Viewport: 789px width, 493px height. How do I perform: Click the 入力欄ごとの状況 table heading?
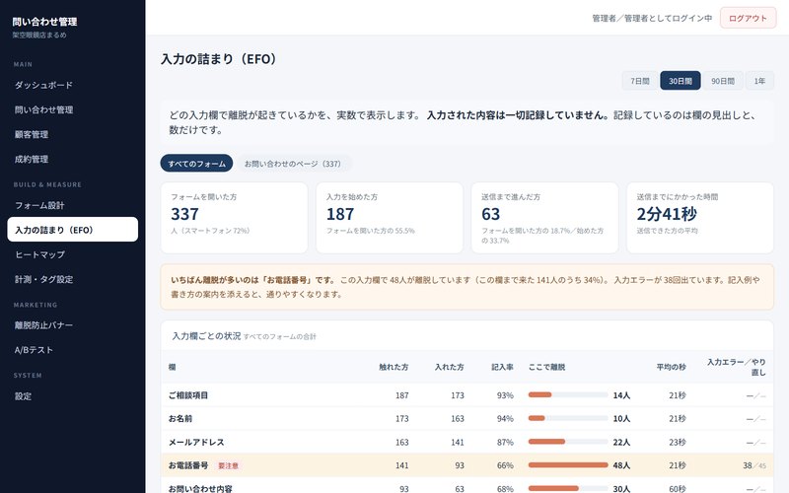[206, 336]
